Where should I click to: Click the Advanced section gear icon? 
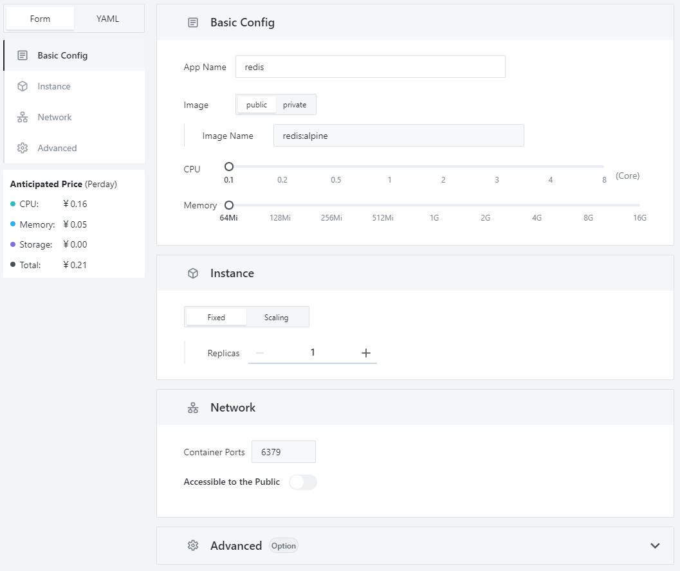pos(193,545)
